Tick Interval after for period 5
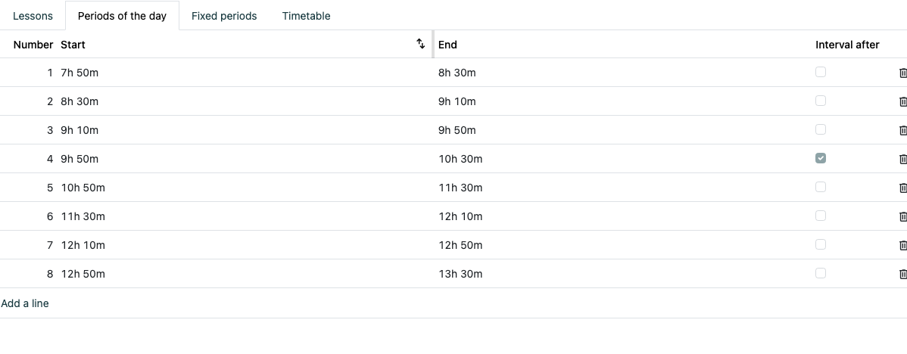Image resolution: width=907 pixels, height=354 pixels. tap(820, 187)
